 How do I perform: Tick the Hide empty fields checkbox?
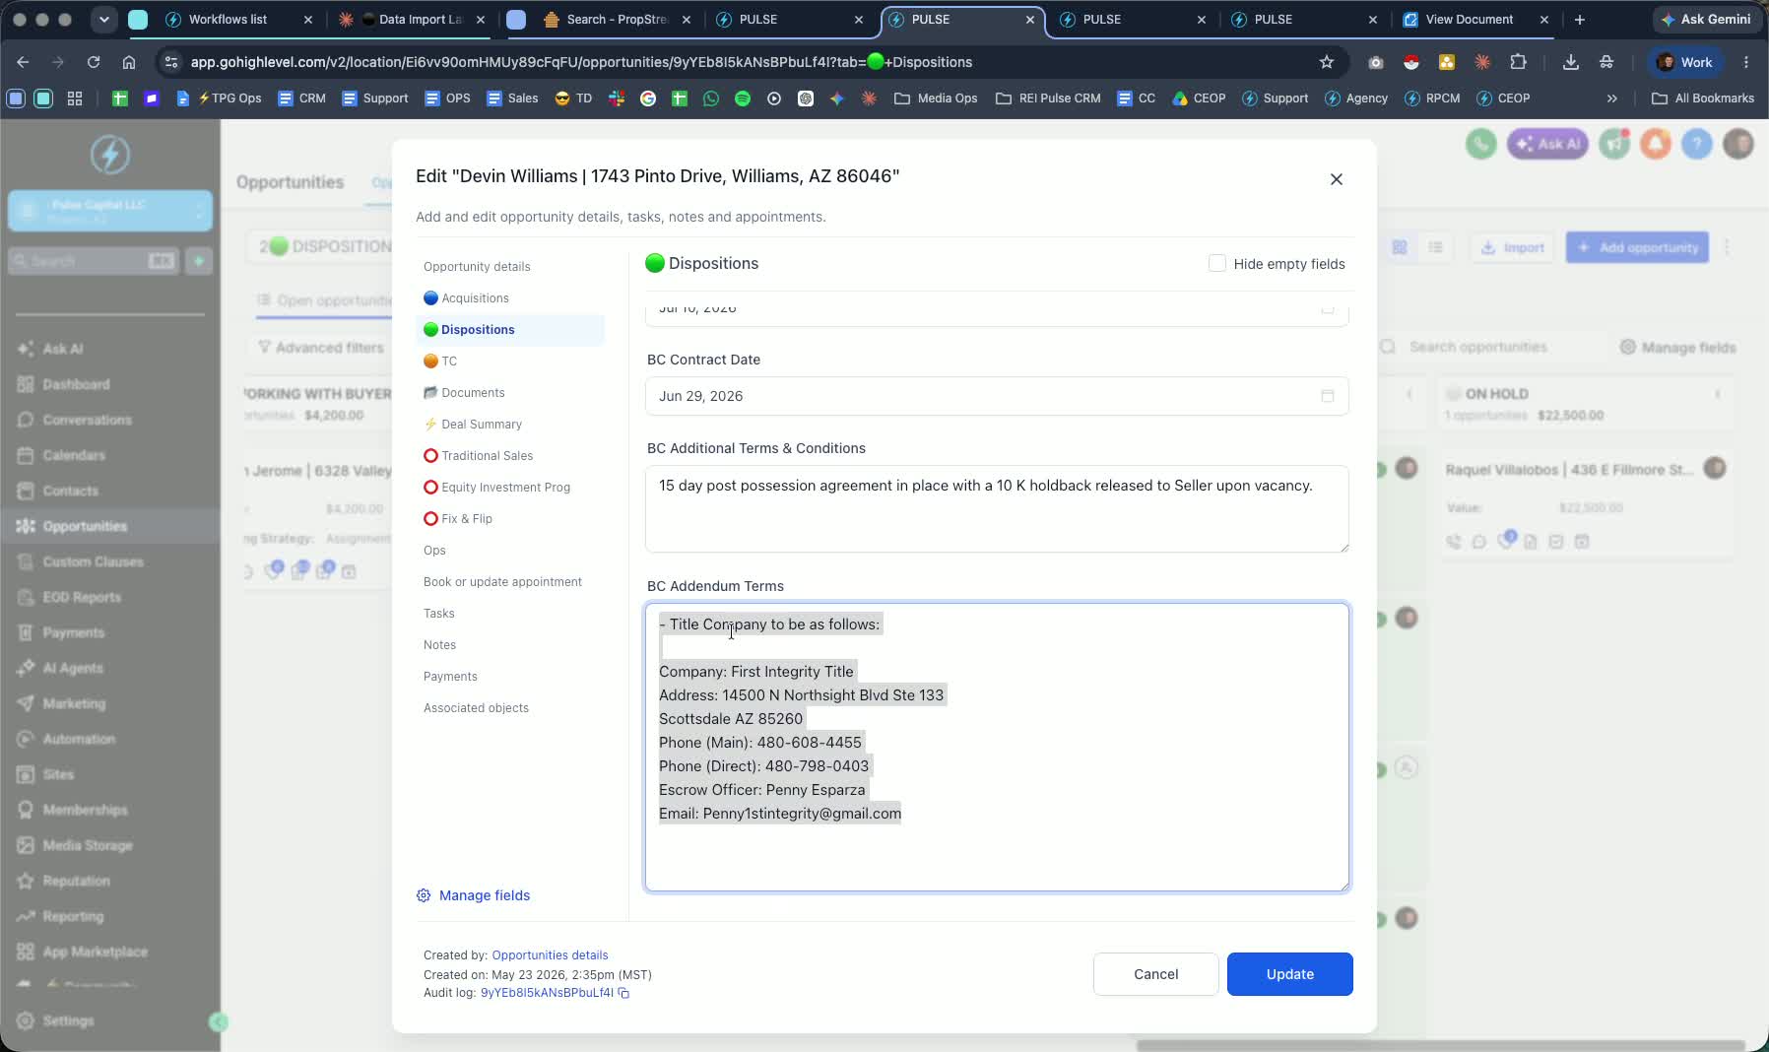1216,263
